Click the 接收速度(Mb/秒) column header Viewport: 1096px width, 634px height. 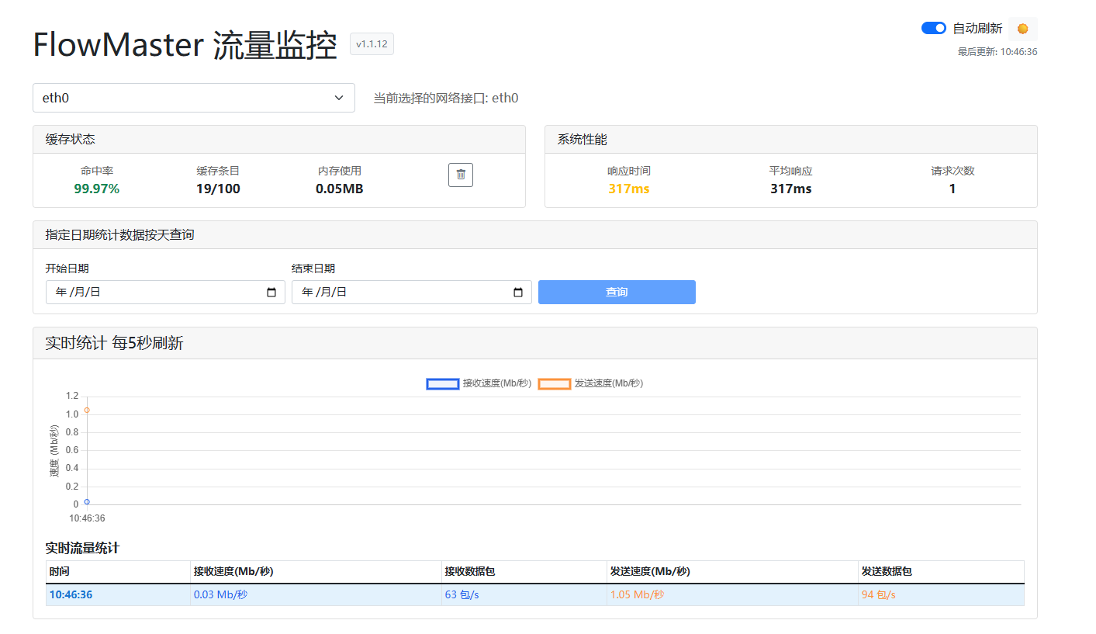[x=316, y=571]
